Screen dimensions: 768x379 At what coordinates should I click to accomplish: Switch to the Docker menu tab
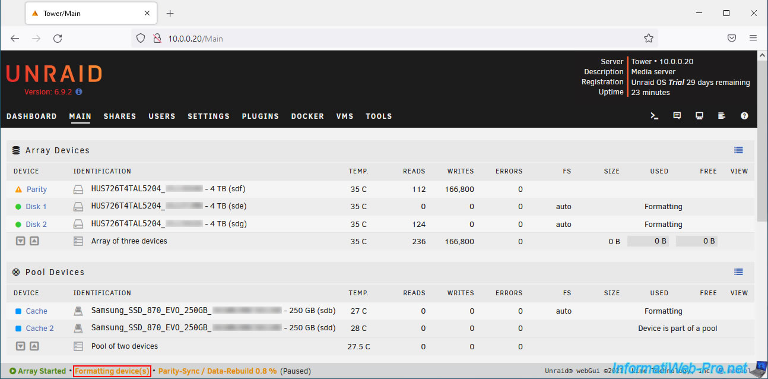click(x=307, y=116)
